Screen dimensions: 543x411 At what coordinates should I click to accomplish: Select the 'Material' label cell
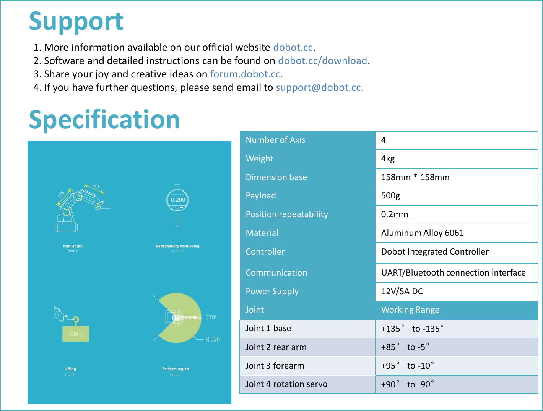tap(308, 233)
